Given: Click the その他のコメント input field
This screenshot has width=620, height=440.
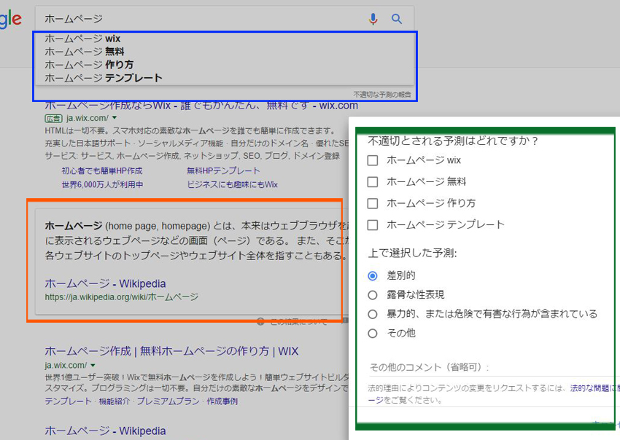Looking at the screenshot, I should point(495,368).
